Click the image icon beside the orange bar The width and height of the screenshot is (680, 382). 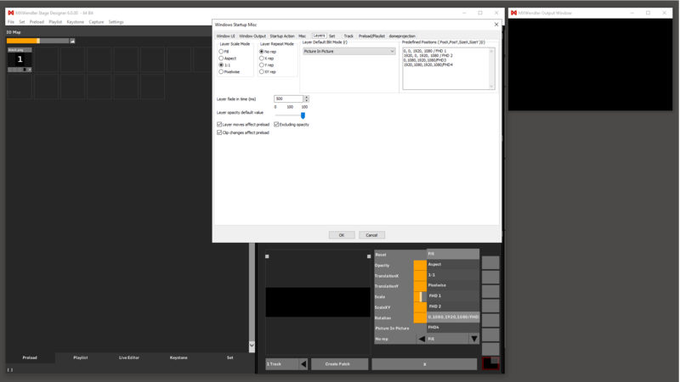[72, 41]
